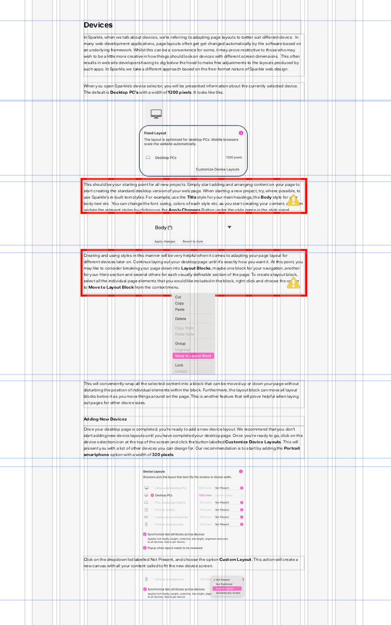Click the Landscape smartphones device icon
Viewport: 391px width, 625px height.
pyautogui.click(x=146, y=517)
